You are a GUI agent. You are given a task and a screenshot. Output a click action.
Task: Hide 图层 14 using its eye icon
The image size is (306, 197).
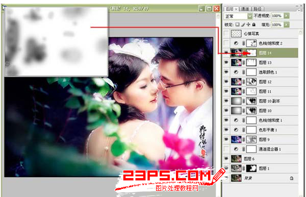(x=226, y=53)
